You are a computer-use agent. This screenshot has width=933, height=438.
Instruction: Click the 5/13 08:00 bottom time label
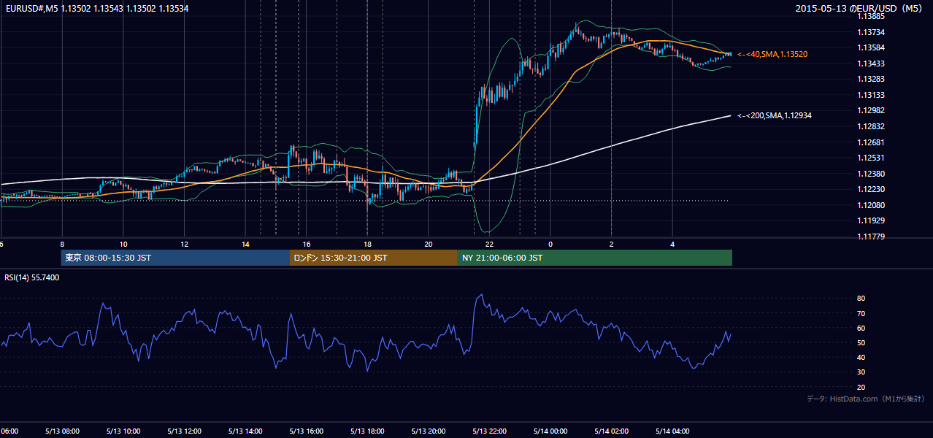point(62,431)
